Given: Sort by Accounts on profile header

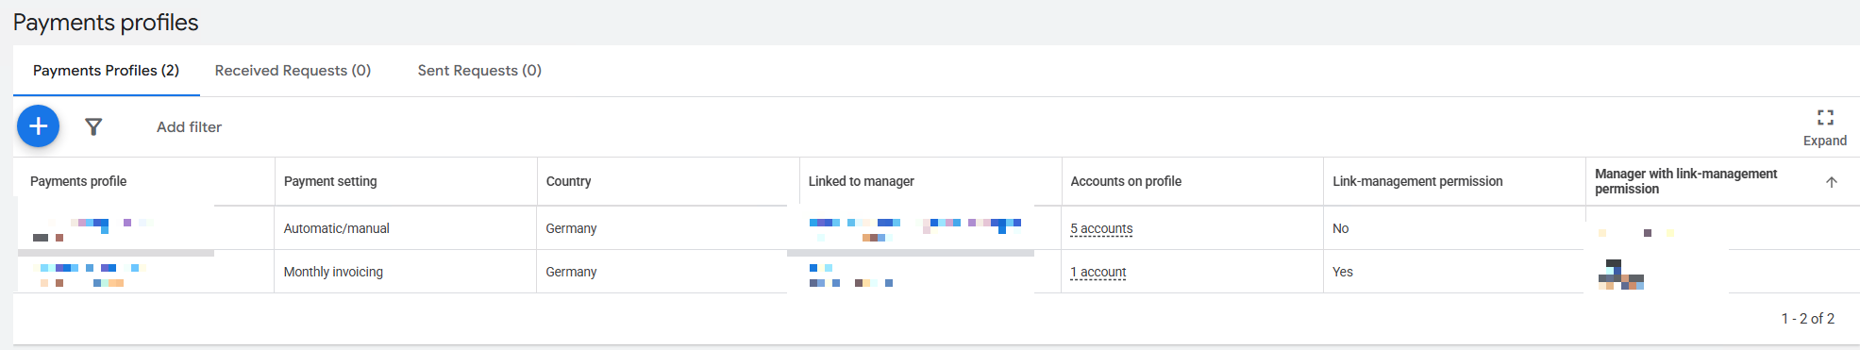Looking at the screenshot, I should pos(1126,181).
